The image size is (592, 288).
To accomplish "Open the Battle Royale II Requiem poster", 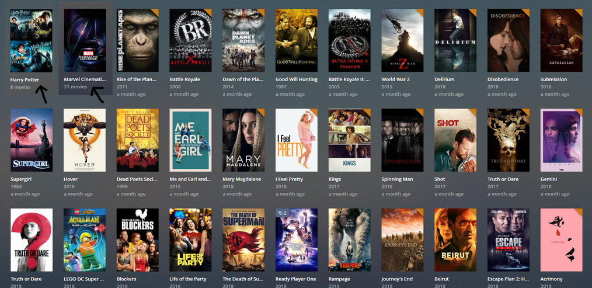I will (349, 40).
